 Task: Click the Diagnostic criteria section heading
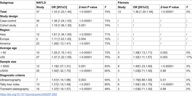[12, 75]
